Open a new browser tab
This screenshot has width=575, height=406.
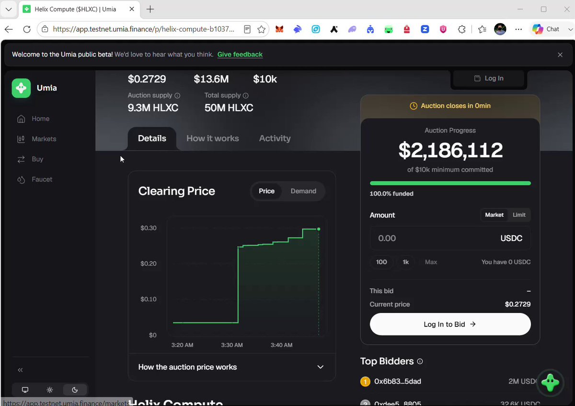pos(150,9)
